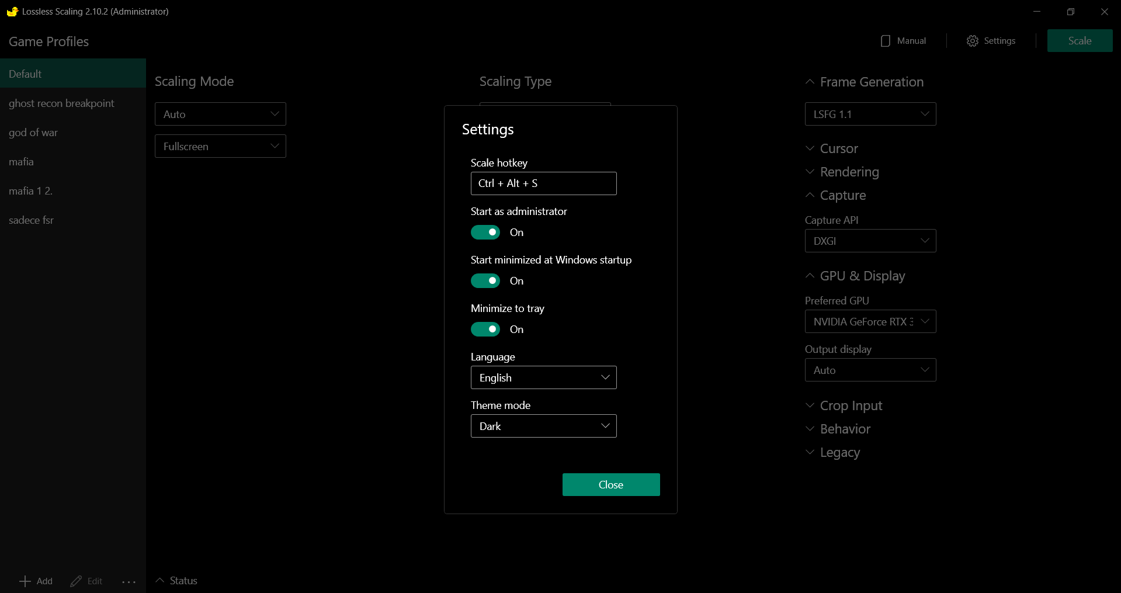The width and height of the screenshot is (1121, 593).
Task: Expand the Status panel chevron
Action: point(159,580)
